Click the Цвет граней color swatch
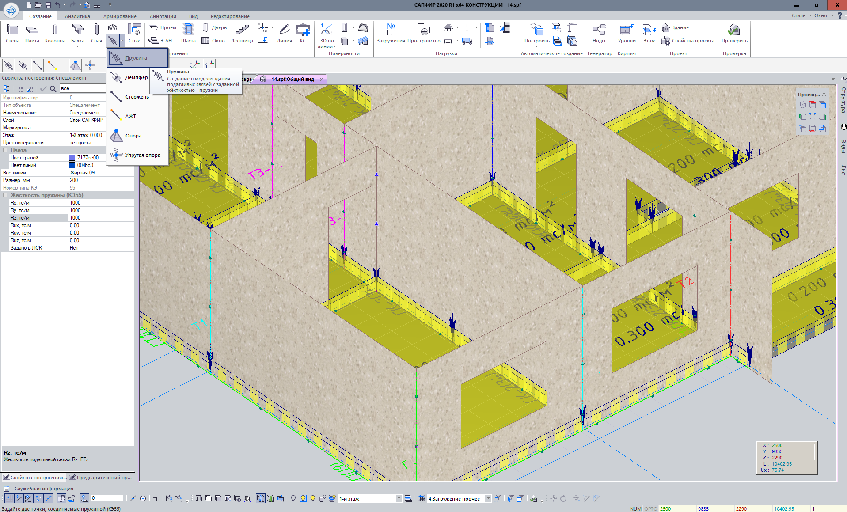847x512 pixels. click(72, 158)
